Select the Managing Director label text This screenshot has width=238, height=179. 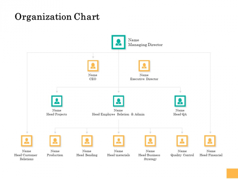[x=145, y=45]
